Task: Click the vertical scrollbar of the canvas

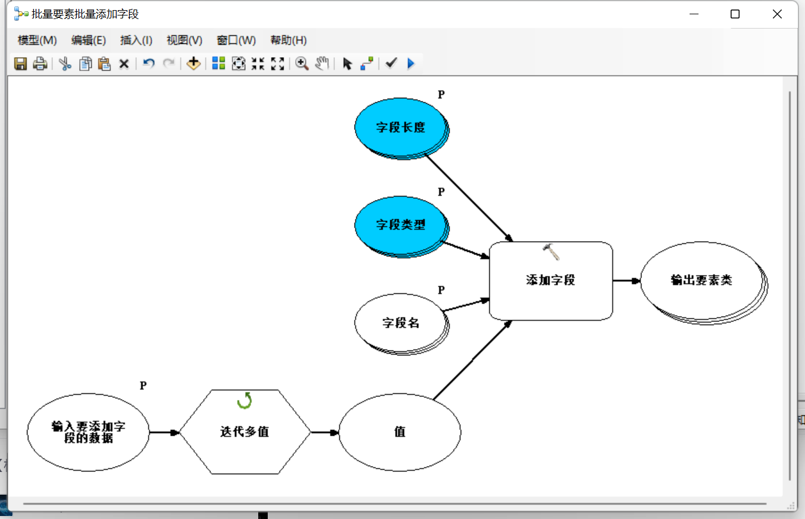Action: [x=790, y=286]
